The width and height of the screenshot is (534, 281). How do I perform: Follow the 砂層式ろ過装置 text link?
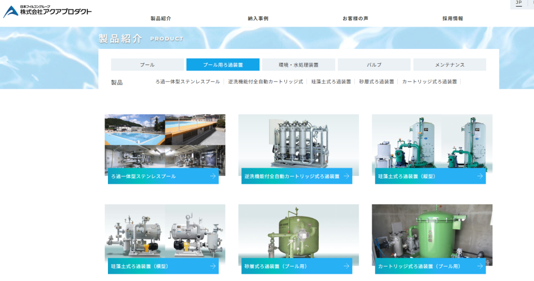click(x=377, y=82)
